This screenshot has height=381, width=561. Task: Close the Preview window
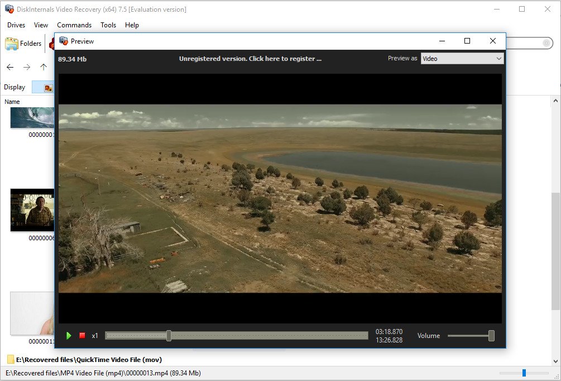pyautogui.click(x=492, y=41)
